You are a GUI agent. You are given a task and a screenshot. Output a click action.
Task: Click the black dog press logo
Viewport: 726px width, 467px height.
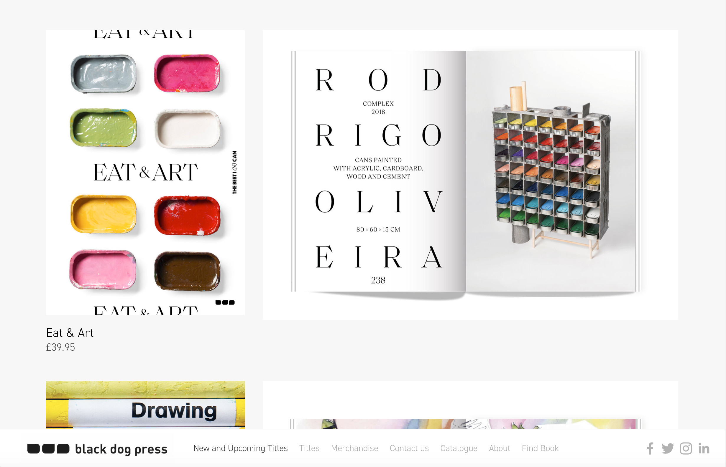click(97, 449)
